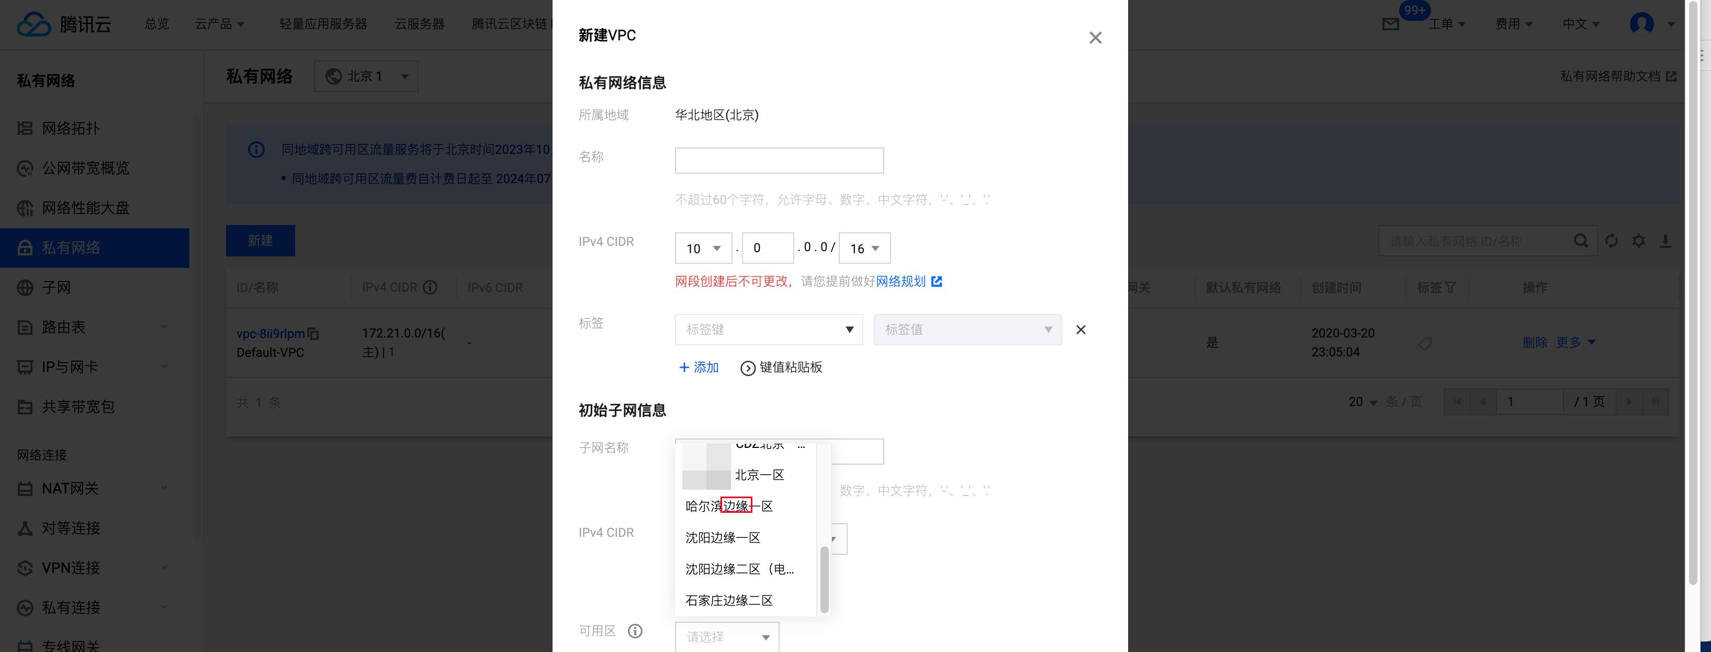Click the user avatar icon
This screenshot has width=1711, height=652.
(x=1641, y=24)
